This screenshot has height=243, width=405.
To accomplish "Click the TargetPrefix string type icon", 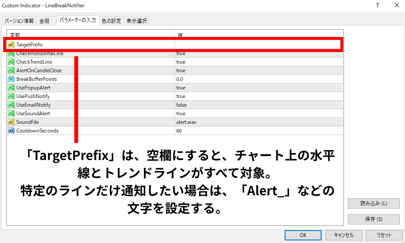I will click(x=11, y=44).
